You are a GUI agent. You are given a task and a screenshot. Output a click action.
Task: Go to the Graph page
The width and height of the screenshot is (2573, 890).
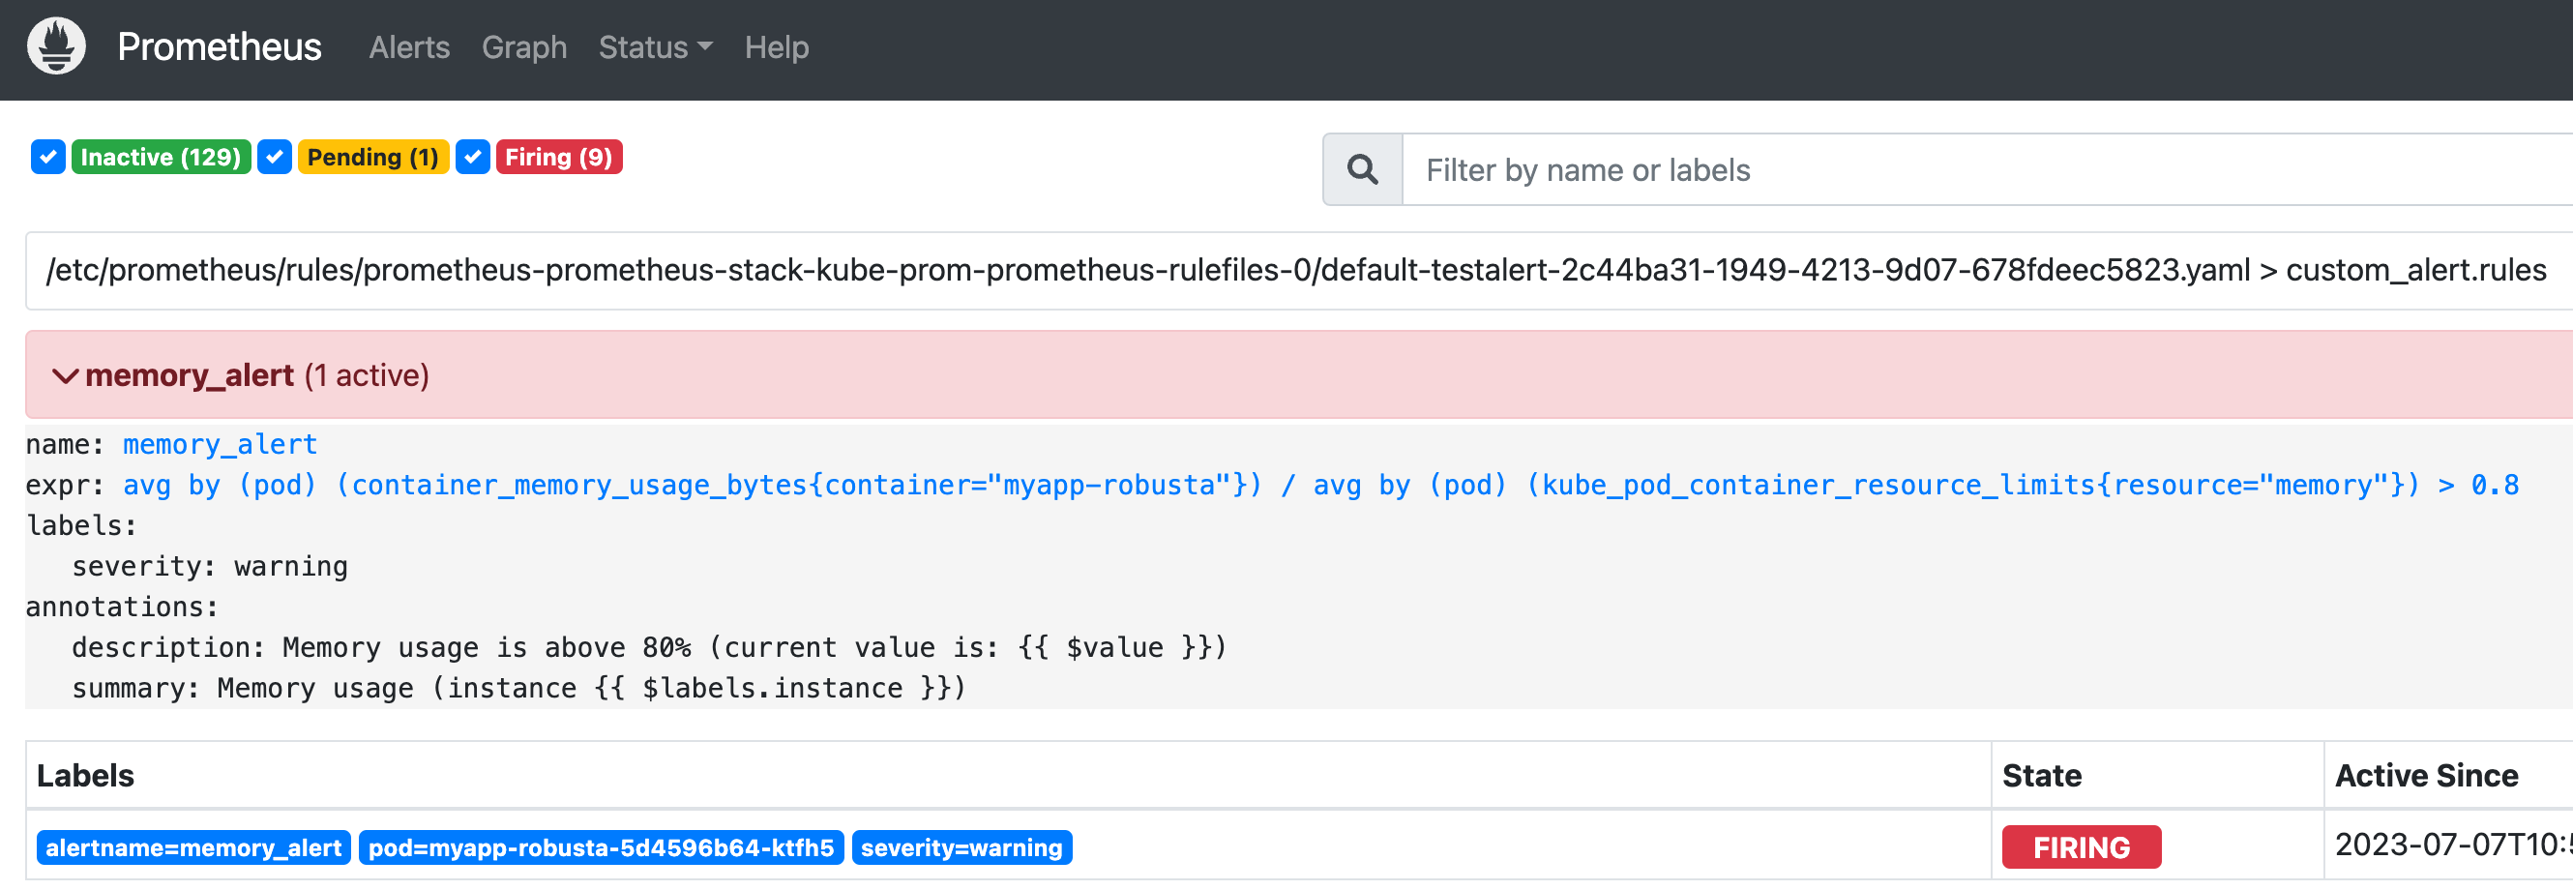[x=524, y=47]
